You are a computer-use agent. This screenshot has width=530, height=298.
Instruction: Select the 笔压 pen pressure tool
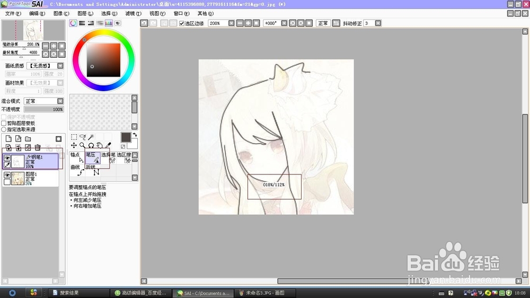click(x=93, y=157)
